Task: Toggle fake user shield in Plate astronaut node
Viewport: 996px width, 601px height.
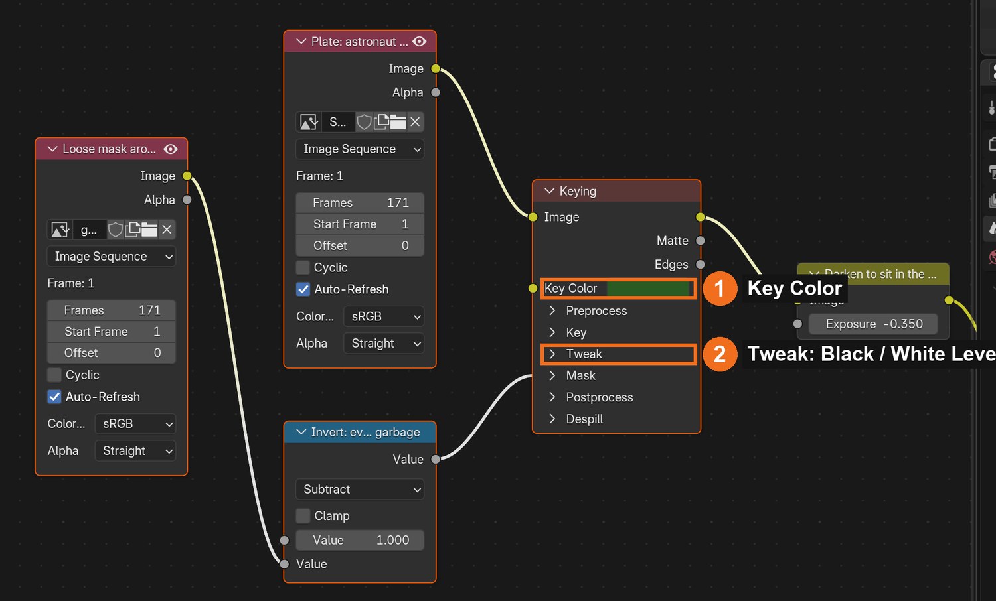Action: point(364,122)
